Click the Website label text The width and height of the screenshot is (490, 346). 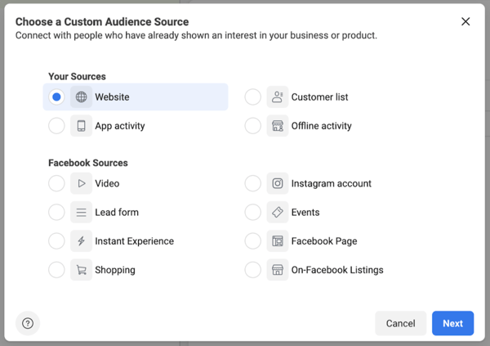[112, 97]
